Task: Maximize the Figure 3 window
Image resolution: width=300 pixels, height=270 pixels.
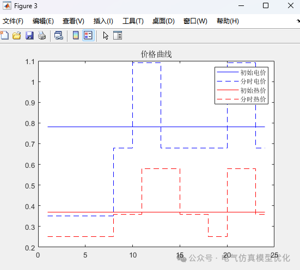Action: [266, 6]
